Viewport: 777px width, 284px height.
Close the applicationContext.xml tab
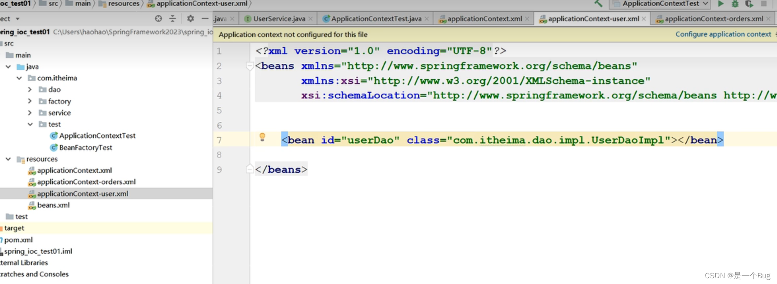coord(527,19)
